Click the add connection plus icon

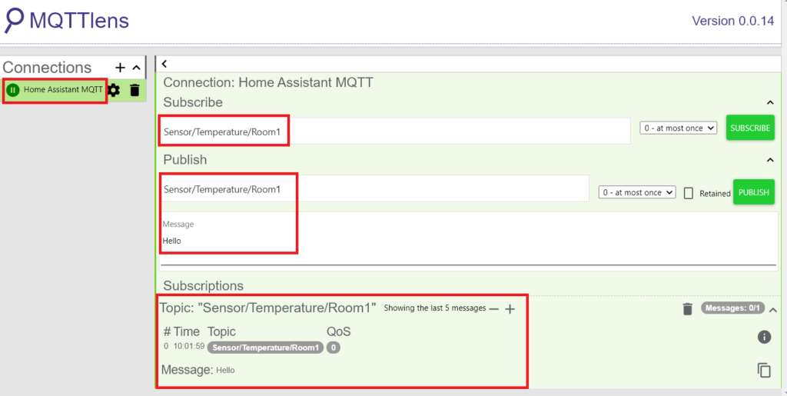(x=120, y=68)
